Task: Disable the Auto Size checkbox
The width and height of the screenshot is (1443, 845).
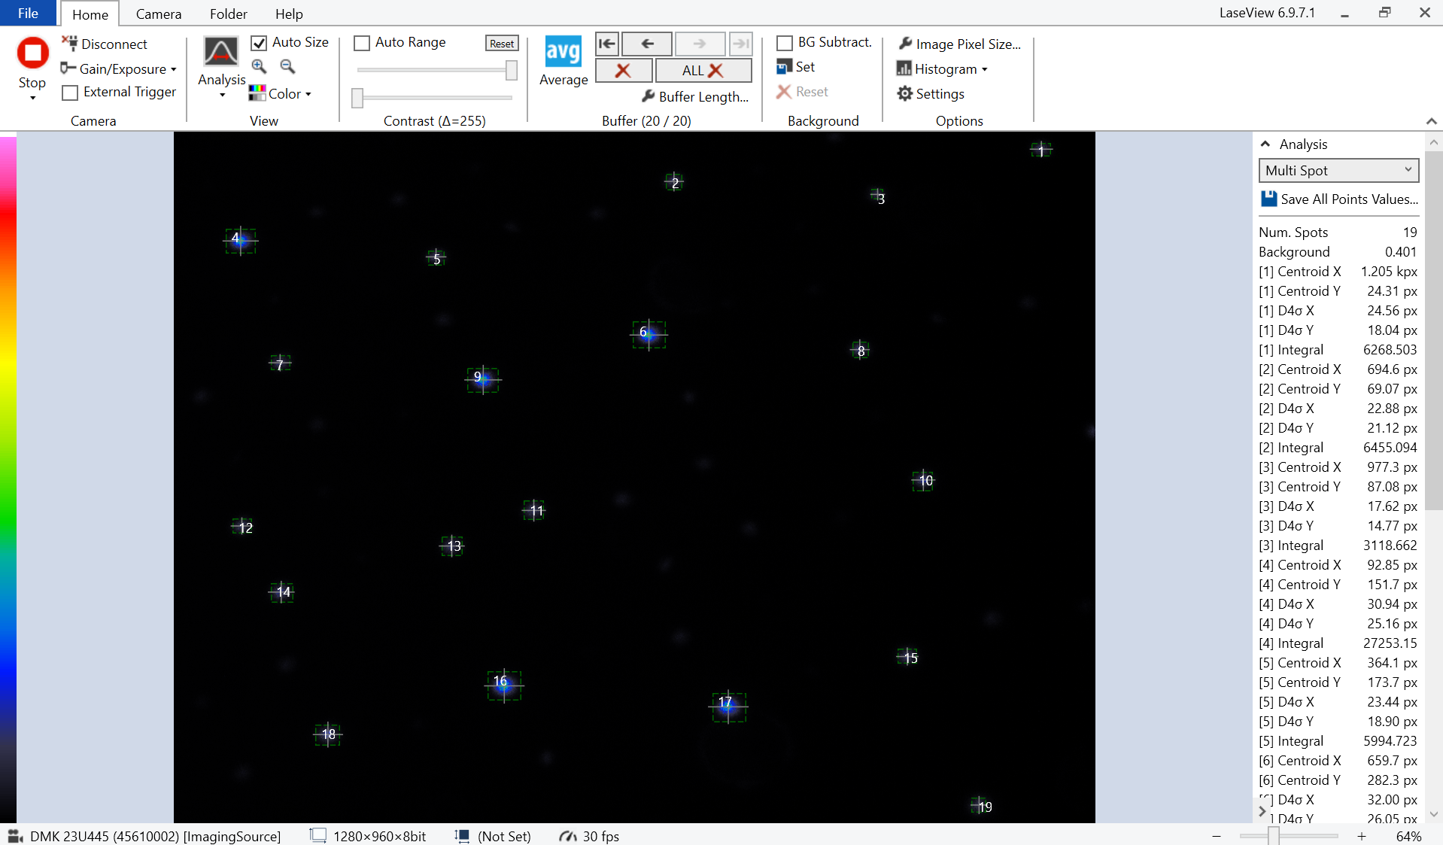Action: pos(259,43)
